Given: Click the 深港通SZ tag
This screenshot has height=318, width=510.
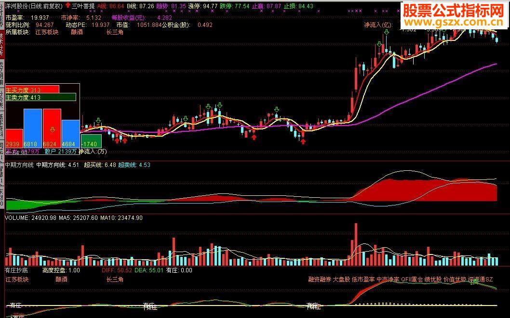Looking at the screenshot, I should coord(481,280).
